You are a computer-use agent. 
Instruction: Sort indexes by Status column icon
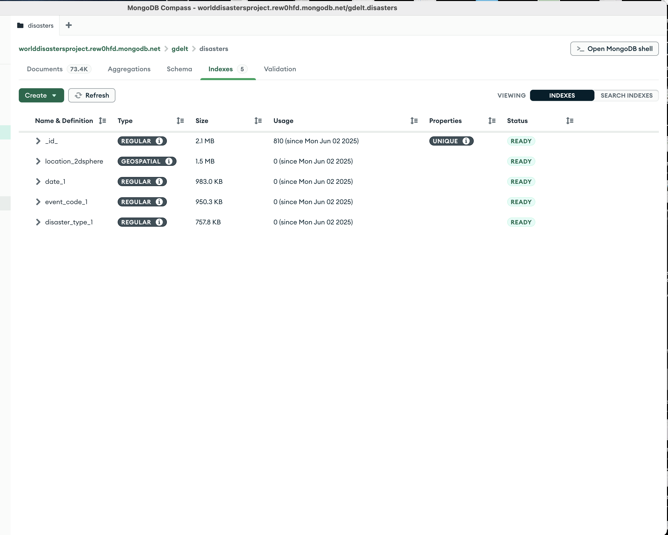tap(569, 121)
